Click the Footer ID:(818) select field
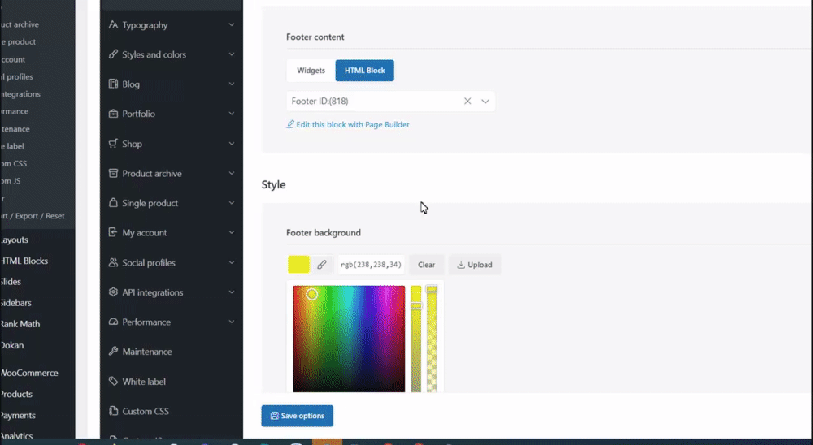Viewport: 813px width, 445px height. [x=390, y=101]
